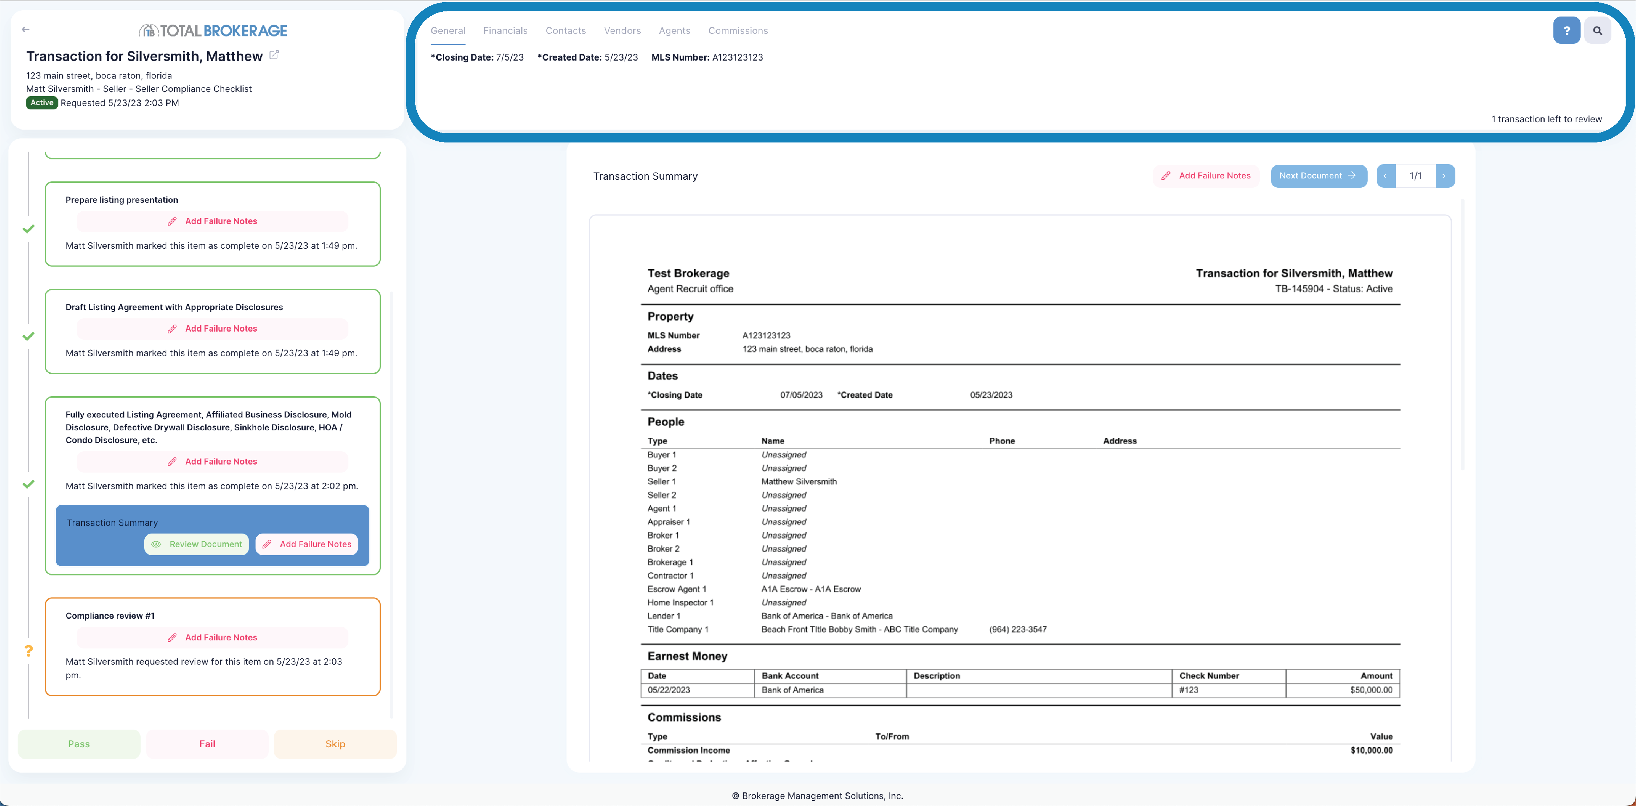This screenshot has height=806, width=1636.
Task: Click checkmark beside Draft Listing Agreement
Action: (29, 336)
